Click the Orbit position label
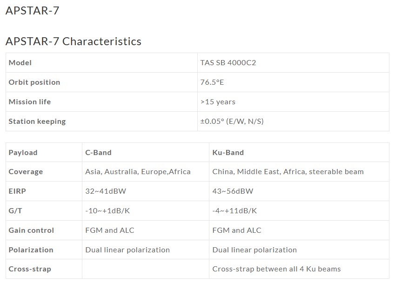This screenshot has height=284, width=395. click(x=34, y=82)
